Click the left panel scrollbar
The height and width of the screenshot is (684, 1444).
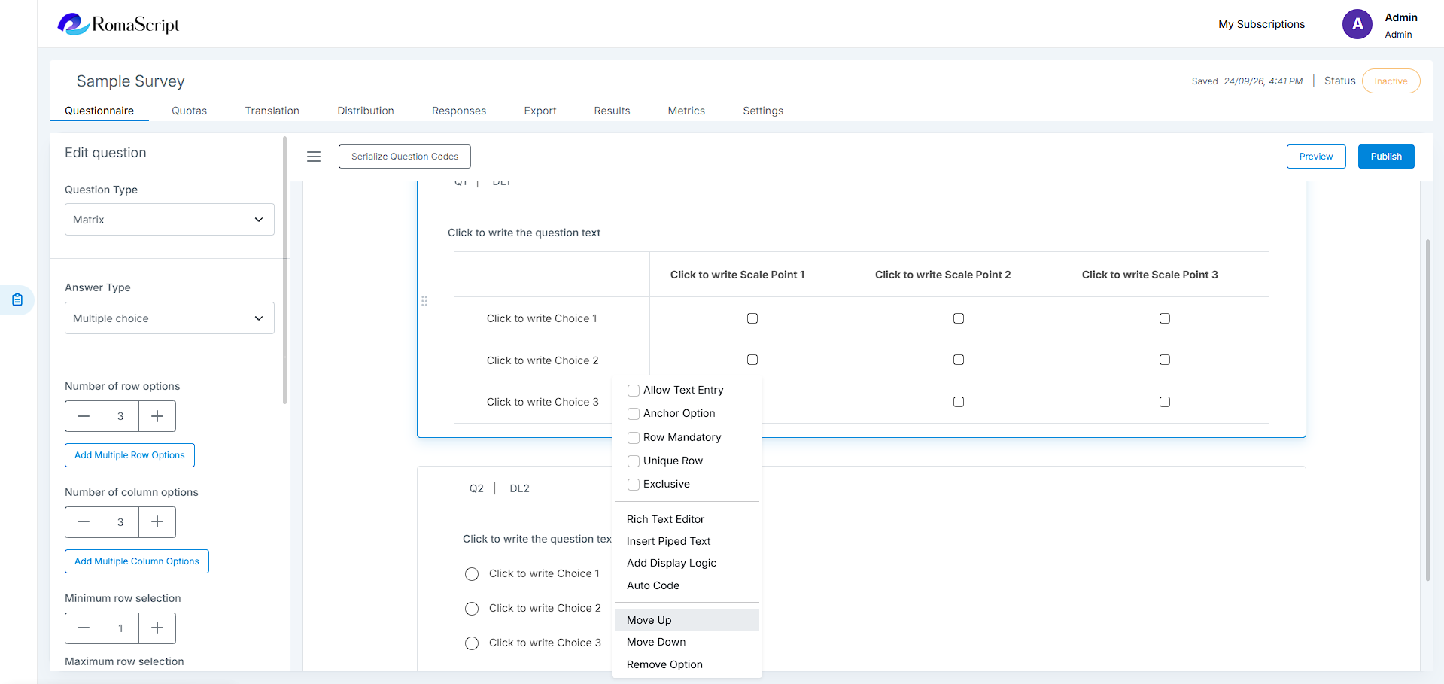(284, 269)
